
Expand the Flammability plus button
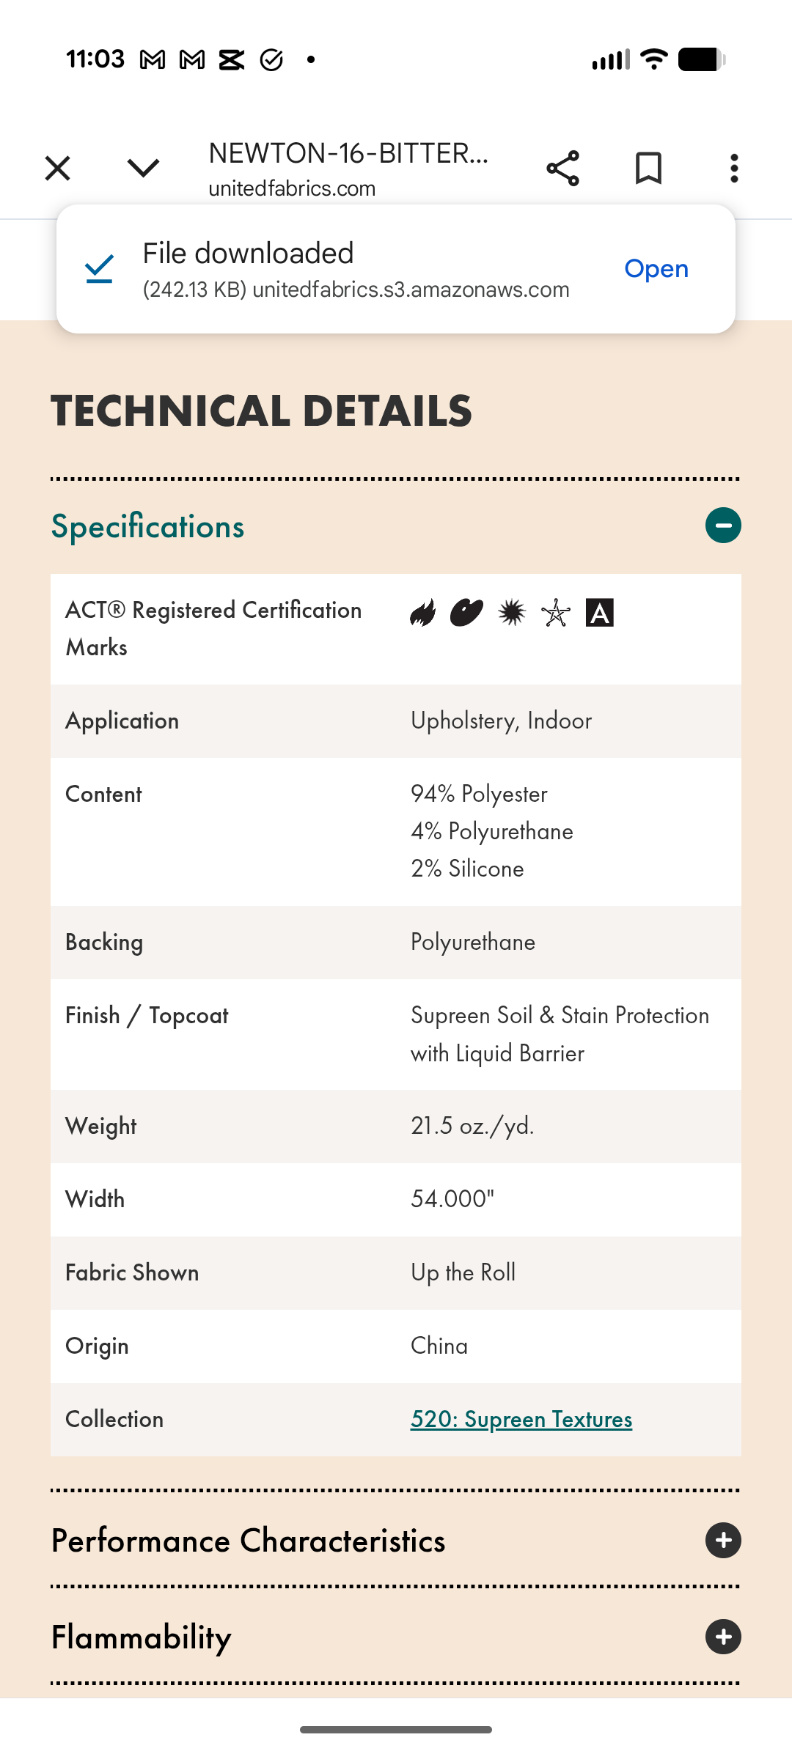(723, 1637)
